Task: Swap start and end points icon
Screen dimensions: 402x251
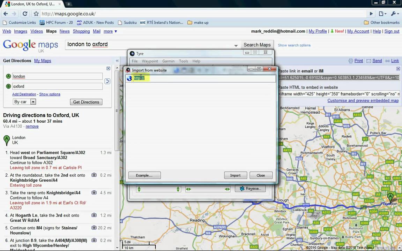Action: click(107, 81)
